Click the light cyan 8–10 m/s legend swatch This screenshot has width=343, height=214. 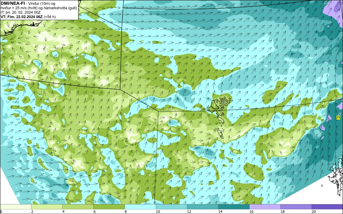pyautogui.click(x=140, y=207)
